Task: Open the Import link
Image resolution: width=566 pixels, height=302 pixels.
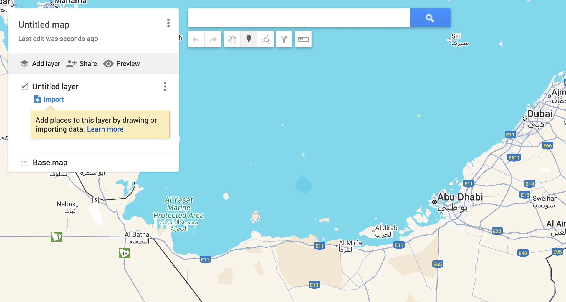Action: tap(54, 99)
